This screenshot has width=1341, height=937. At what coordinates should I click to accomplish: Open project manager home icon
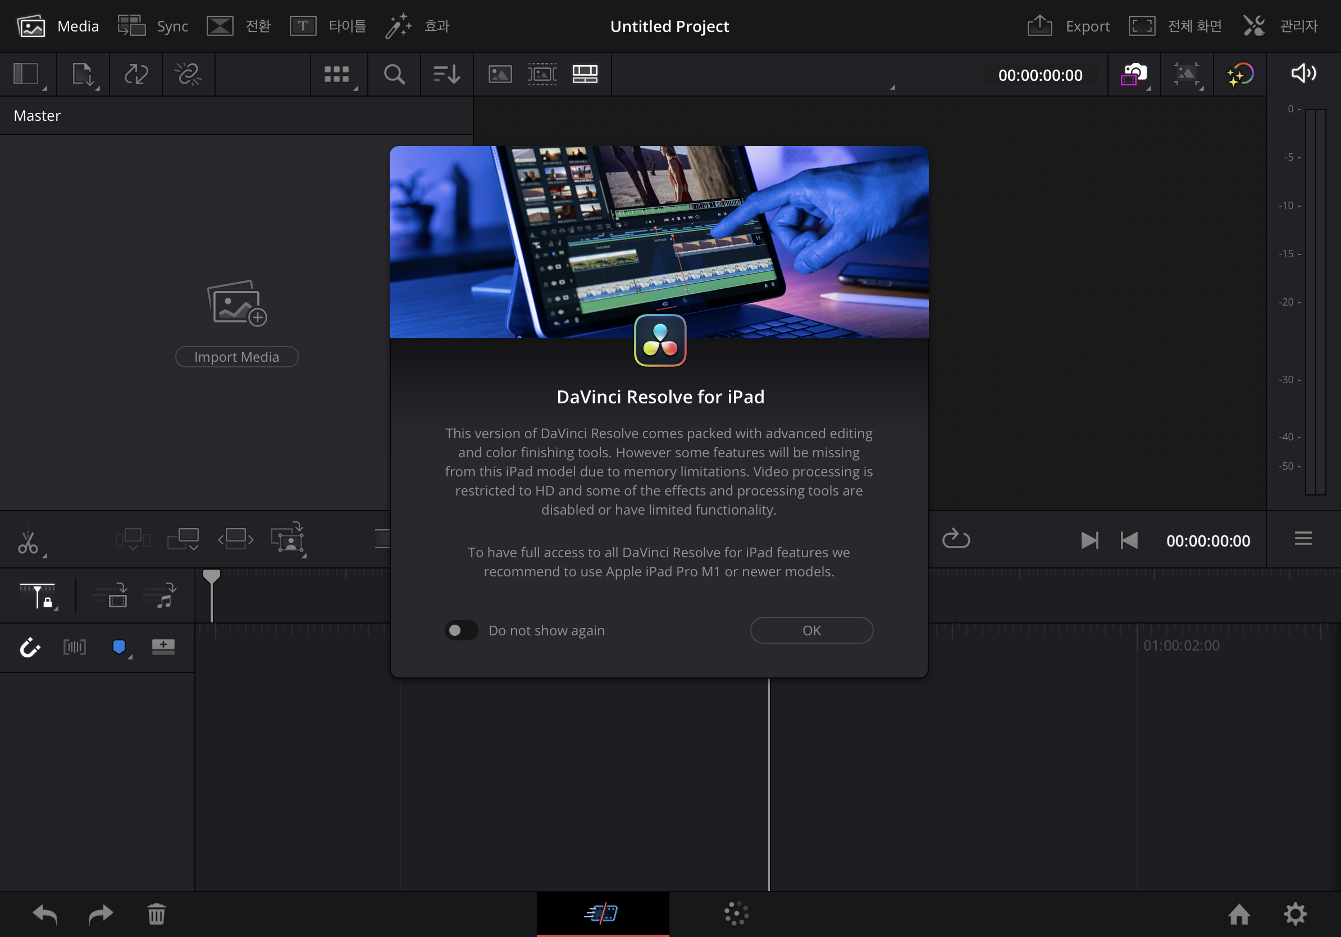(1239, 914)
